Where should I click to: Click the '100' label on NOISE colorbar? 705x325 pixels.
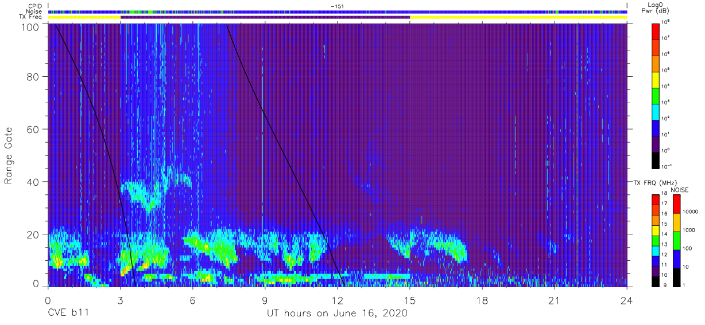(x=688, y=248)
